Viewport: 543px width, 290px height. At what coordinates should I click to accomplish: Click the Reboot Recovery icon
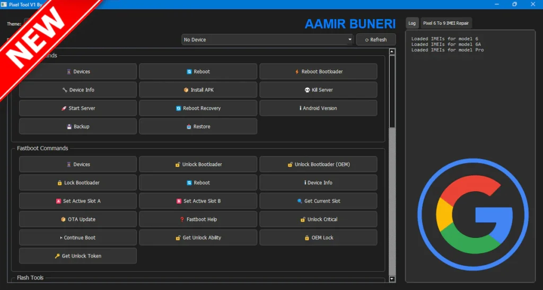[179, 108]
